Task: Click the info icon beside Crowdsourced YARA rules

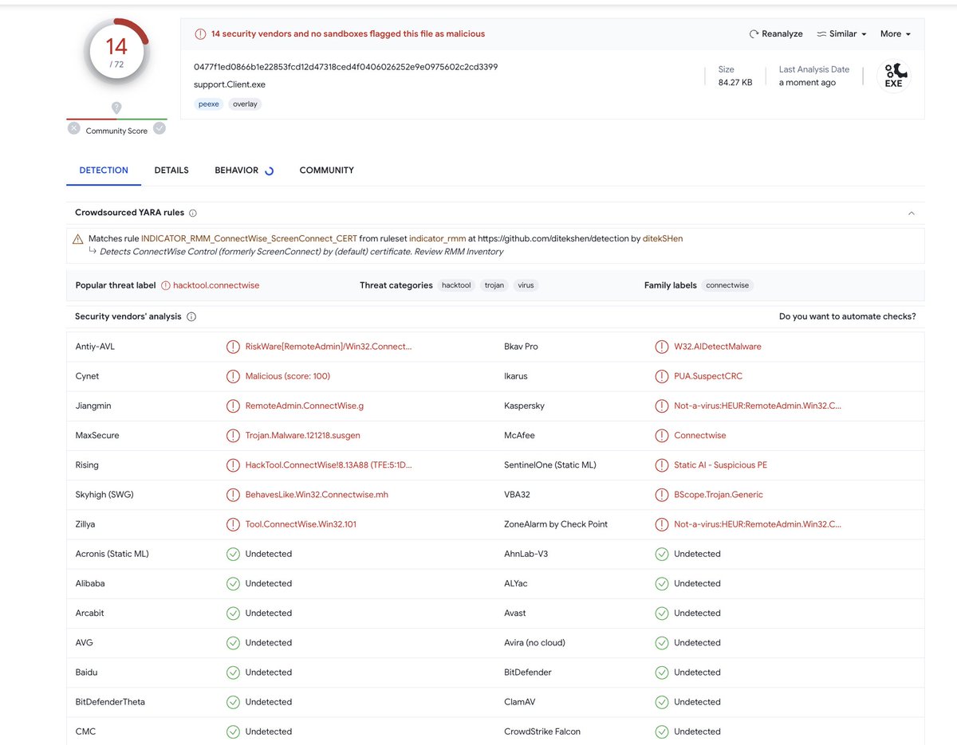Action: (193, 214)
